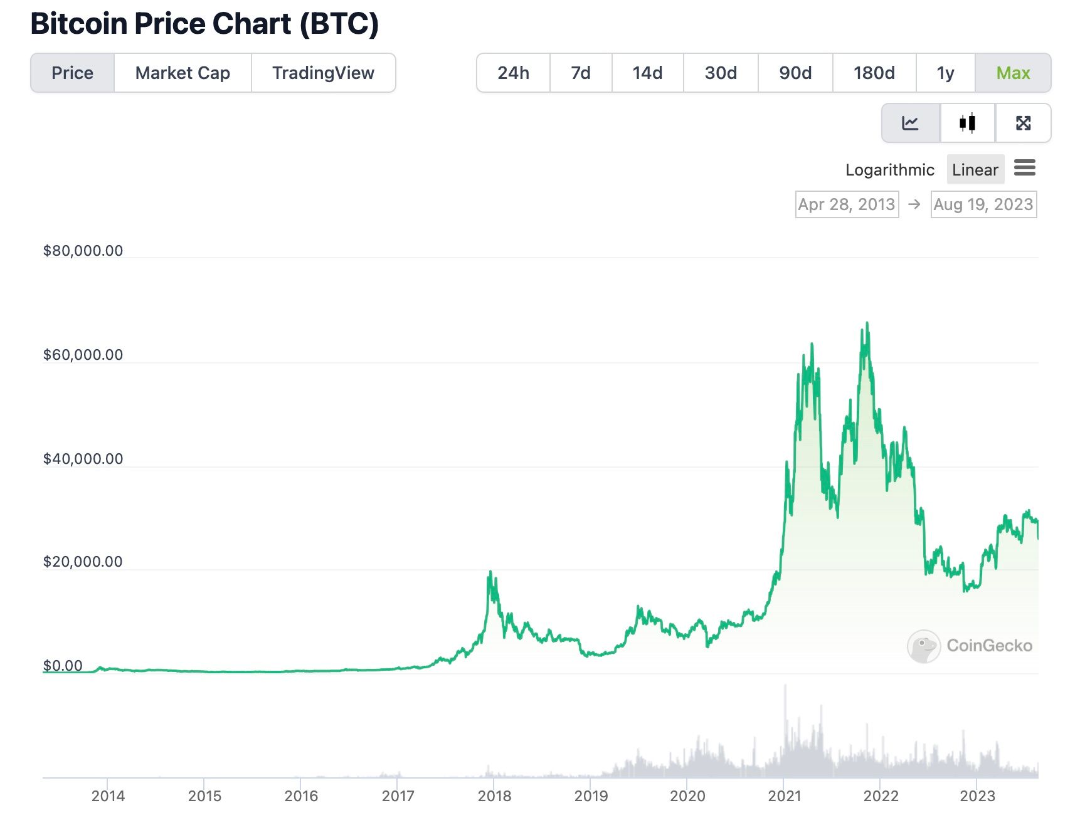The height and width of the screenshot is (835, 1080).
Task: Select the Price tab
Action: coord(72,73)
